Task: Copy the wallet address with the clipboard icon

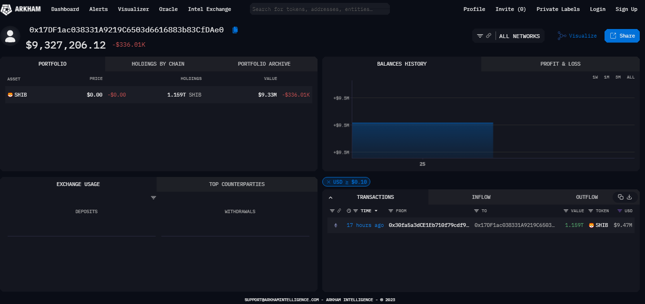Action: tap(235, 30)
